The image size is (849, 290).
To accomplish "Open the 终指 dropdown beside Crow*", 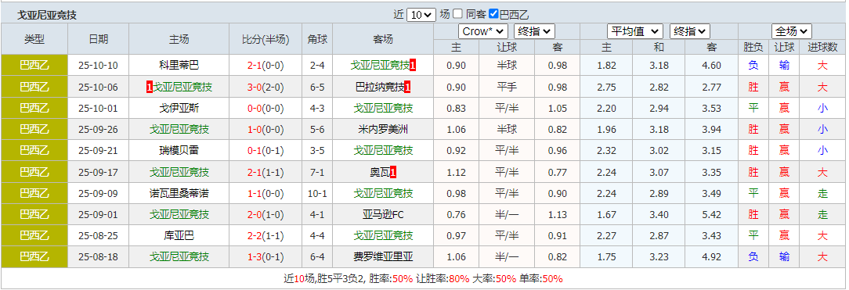I will tap(534, 31).
